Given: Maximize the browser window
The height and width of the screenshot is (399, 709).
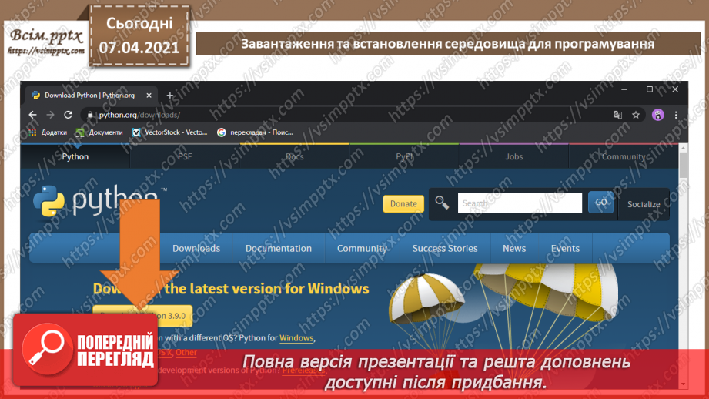Looking at the screenshot, I should pos(649,89).
